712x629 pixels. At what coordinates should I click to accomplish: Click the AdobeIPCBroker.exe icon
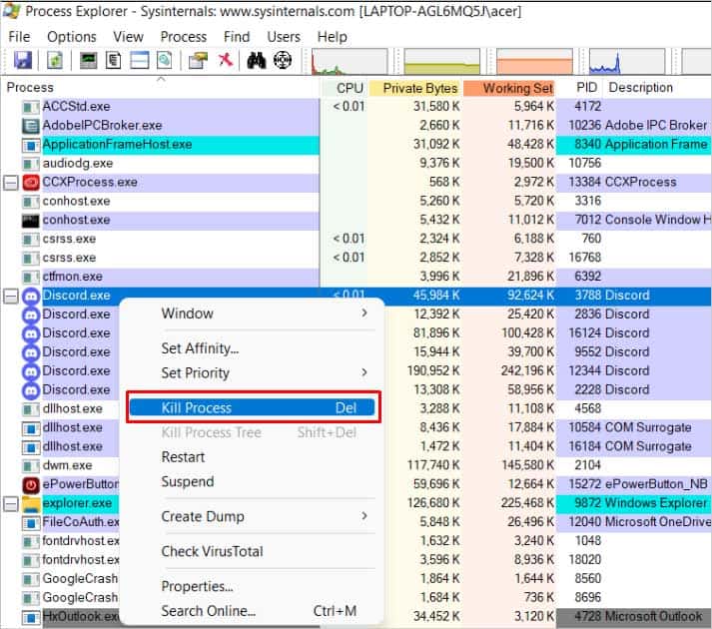tap(31, 126)
